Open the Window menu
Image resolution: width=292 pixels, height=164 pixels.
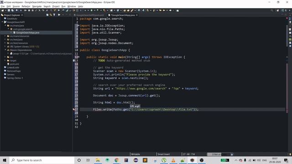72,6
